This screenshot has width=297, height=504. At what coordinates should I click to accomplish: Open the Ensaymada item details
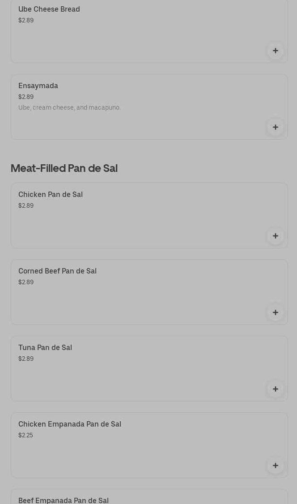point(38,86)
